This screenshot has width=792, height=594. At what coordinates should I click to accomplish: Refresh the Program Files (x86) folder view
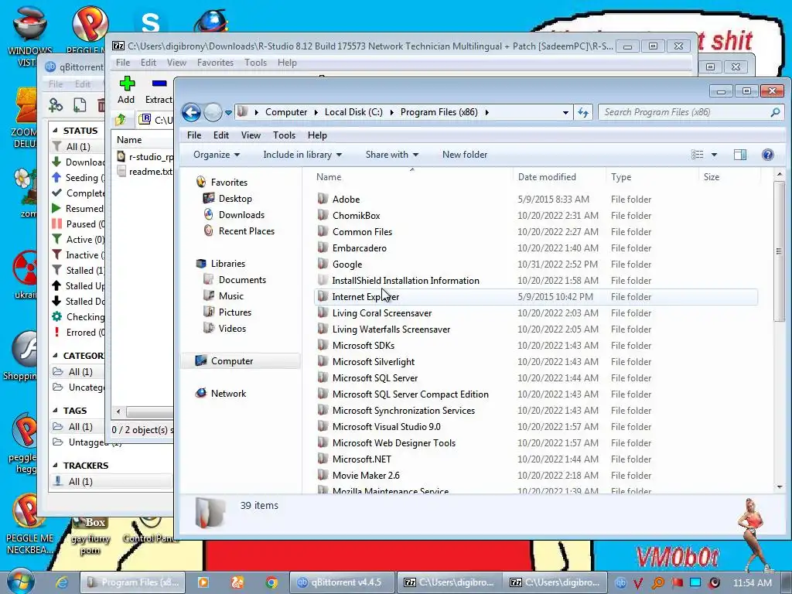(583, 112)
